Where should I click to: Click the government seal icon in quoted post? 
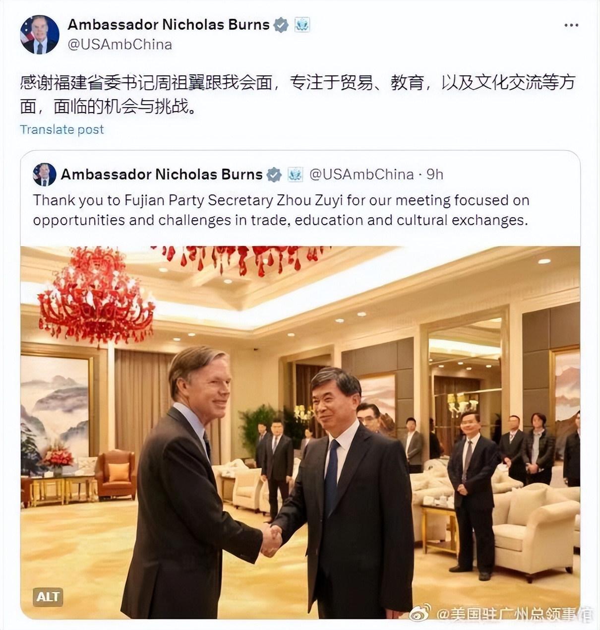click(296, 175)
